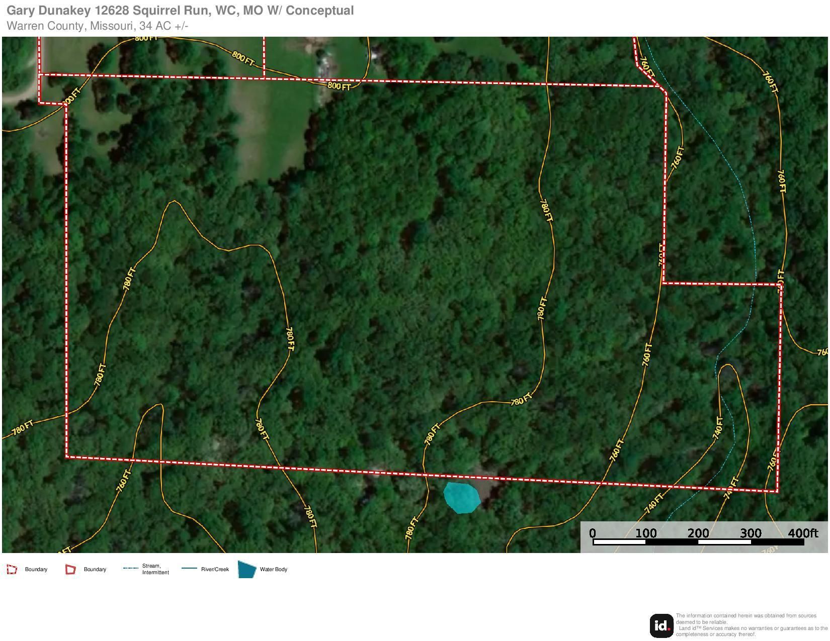
Task: Toggle the Boundary layer via its legend entry
Action: tap(36, 570)
